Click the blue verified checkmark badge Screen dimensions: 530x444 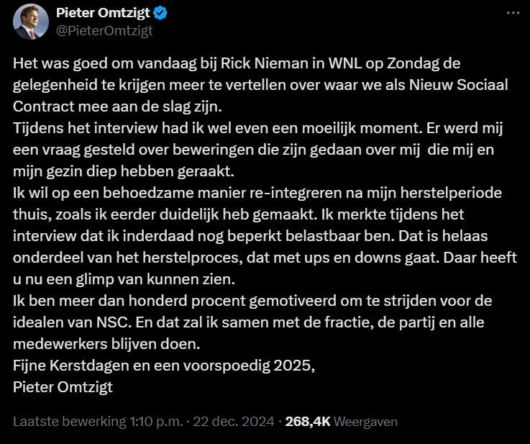click(x=160, y=13)
